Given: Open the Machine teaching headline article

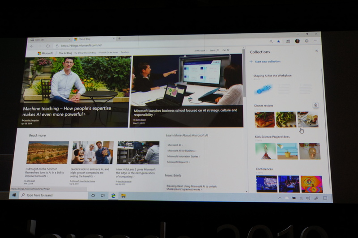Looking at the screenshot, I should tap(67, 111).
